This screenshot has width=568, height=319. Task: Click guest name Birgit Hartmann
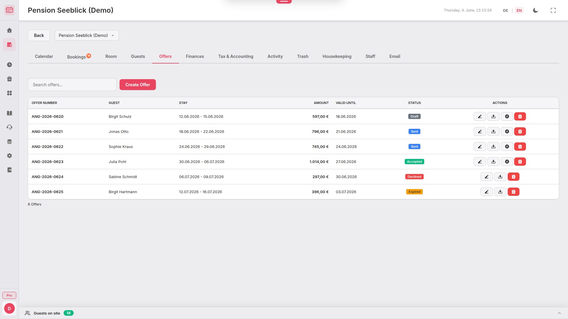click(123, 192)
